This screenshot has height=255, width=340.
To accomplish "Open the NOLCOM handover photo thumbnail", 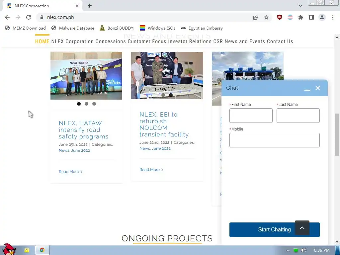I will pos(167,75).
